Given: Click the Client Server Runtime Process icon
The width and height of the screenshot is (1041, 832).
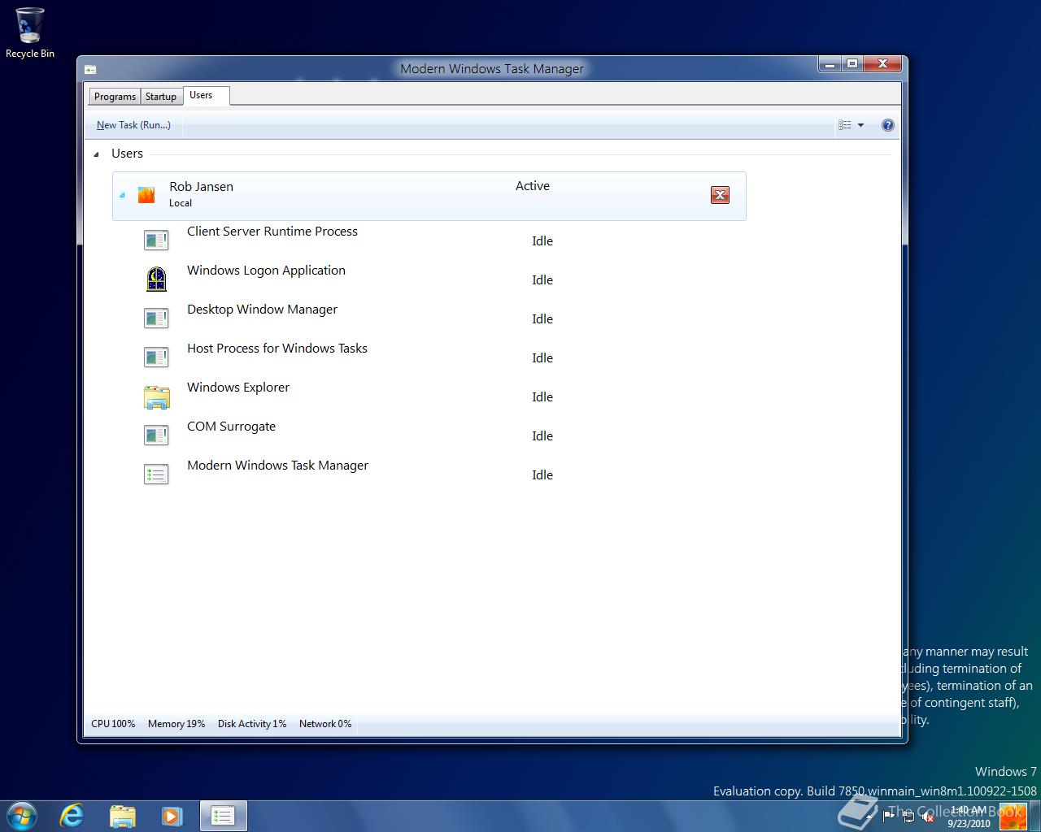Looking at the screenshot, I should pos(156,240).
